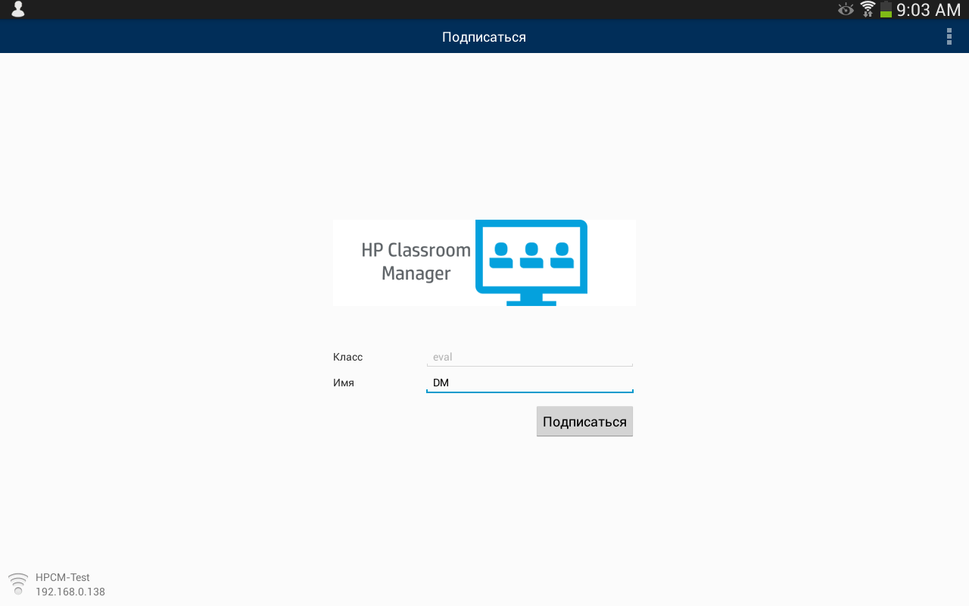Click the Класс label
The width and height of the screenshot is (969, 606).
347,357
